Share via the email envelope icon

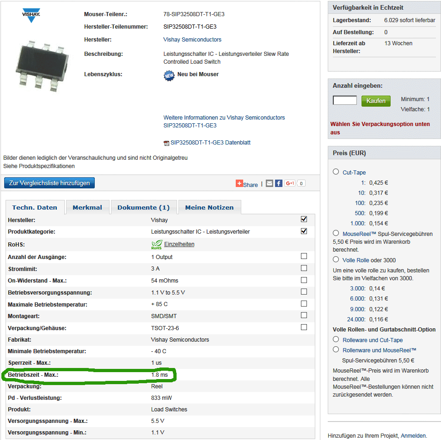click(269, 183)
